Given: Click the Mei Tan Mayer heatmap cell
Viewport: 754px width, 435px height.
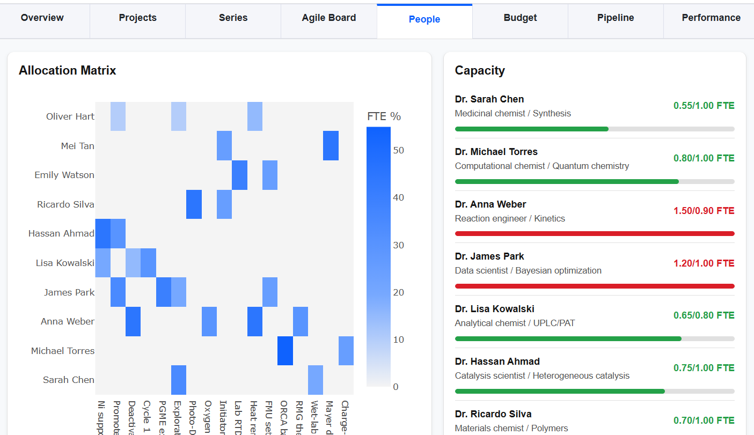Looking at the screenshot, I should click(x=331, y=146).
